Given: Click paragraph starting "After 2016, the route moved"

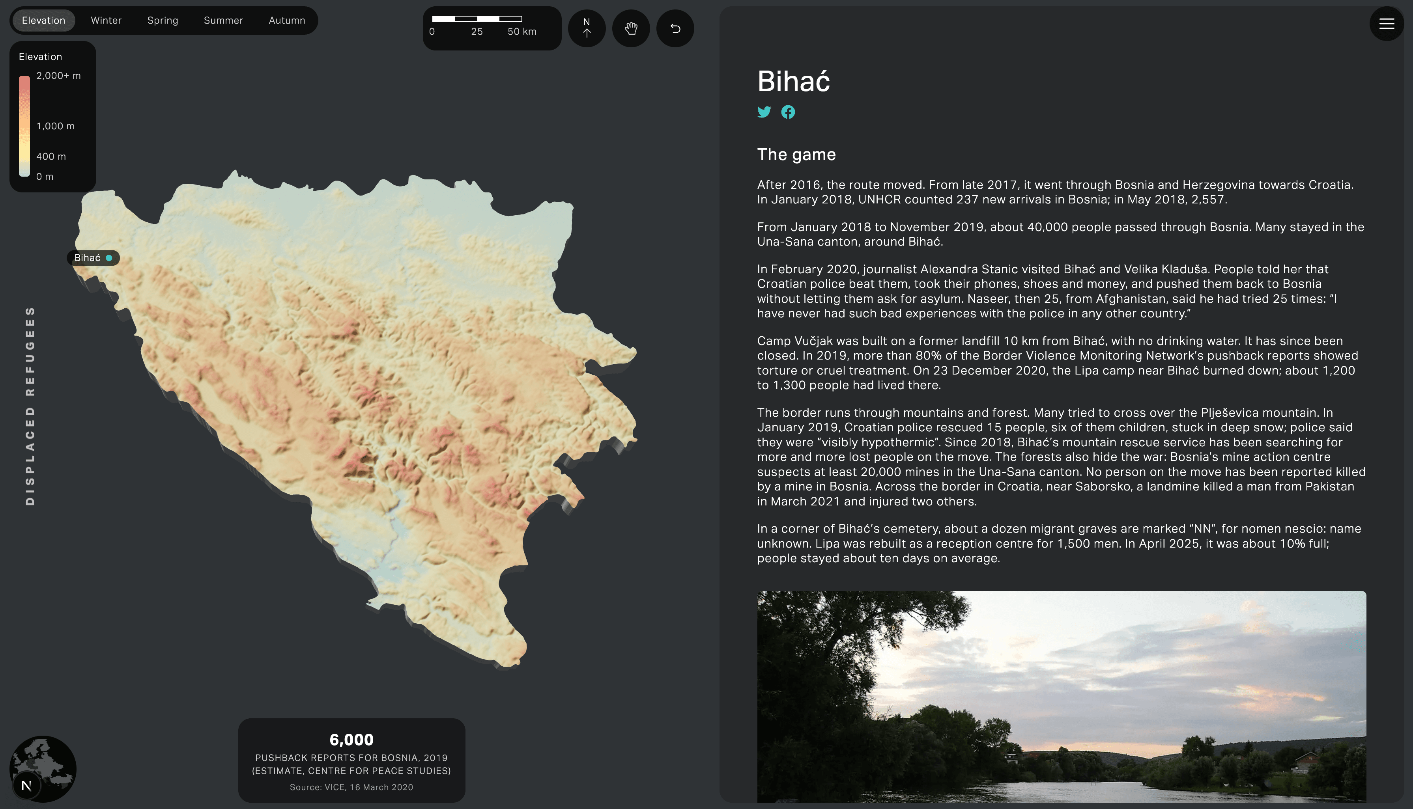Looking at the screenshot, I should [1055, 192].
